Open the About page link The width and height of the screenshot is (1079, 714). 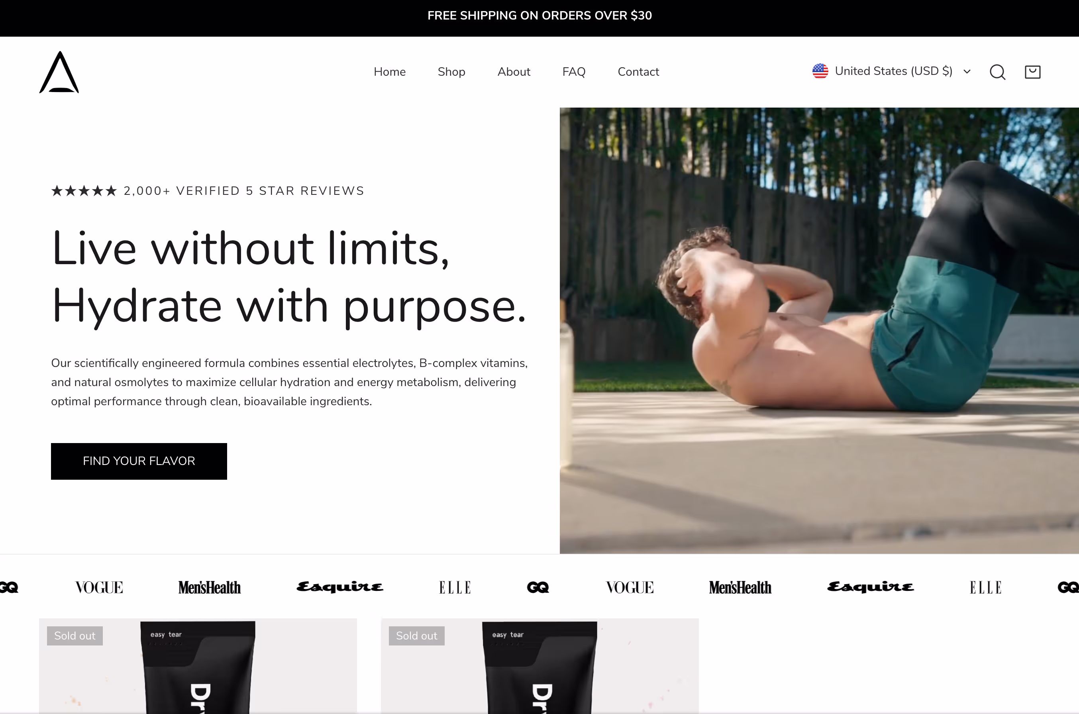[514, 72]
